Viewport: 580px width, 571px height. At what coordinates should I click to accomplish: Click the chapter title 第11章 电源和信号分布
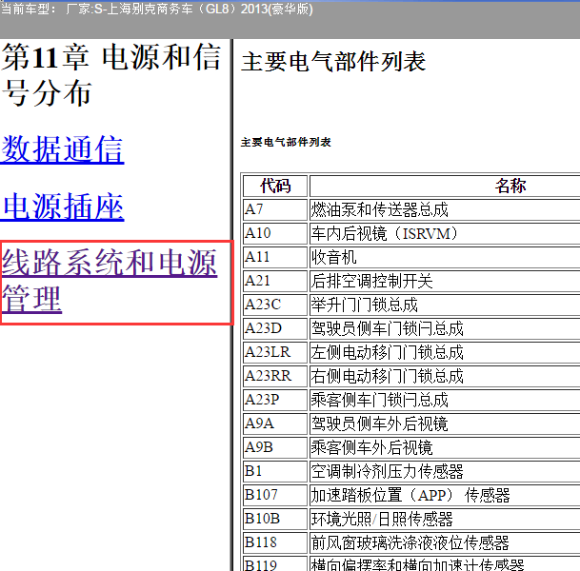[x=111, y=75]
